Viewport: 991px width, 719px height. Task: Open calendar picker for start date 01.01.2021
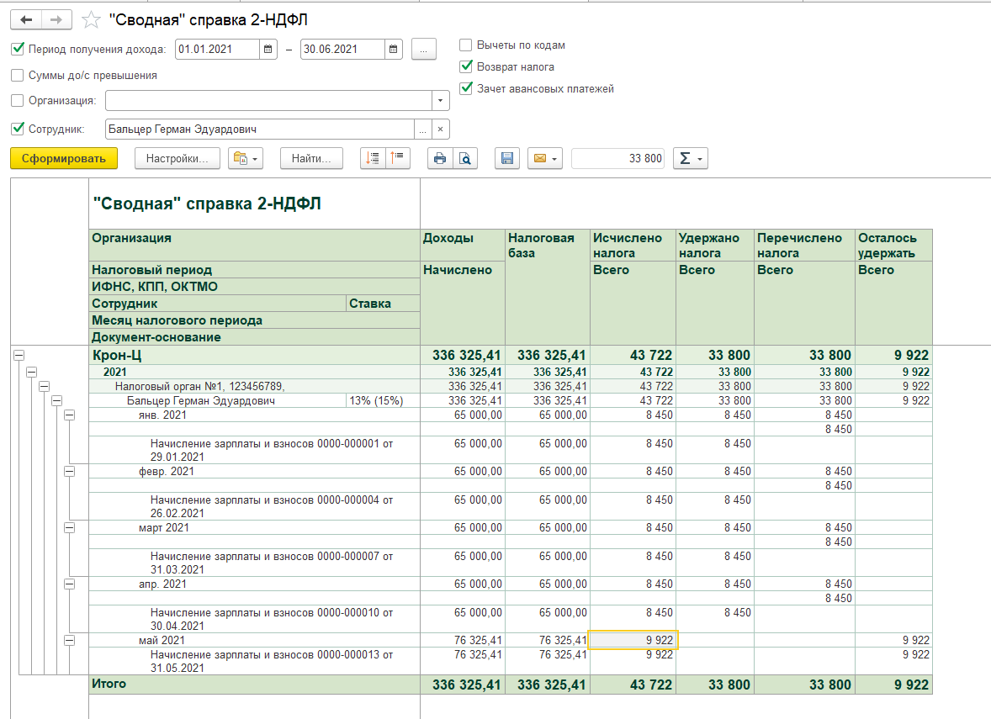click(268, 50)
